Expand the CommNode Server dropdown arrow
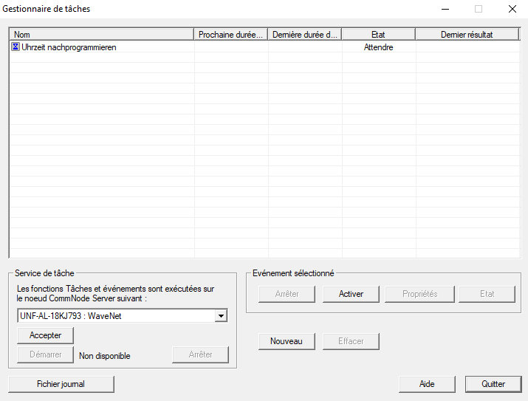 tap(220, 316)
